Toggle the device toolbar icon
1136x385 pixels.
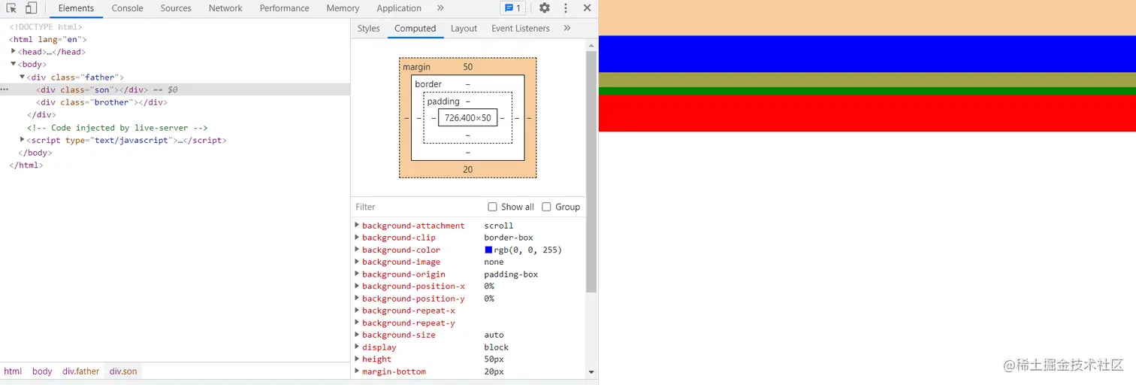point(31,8)
